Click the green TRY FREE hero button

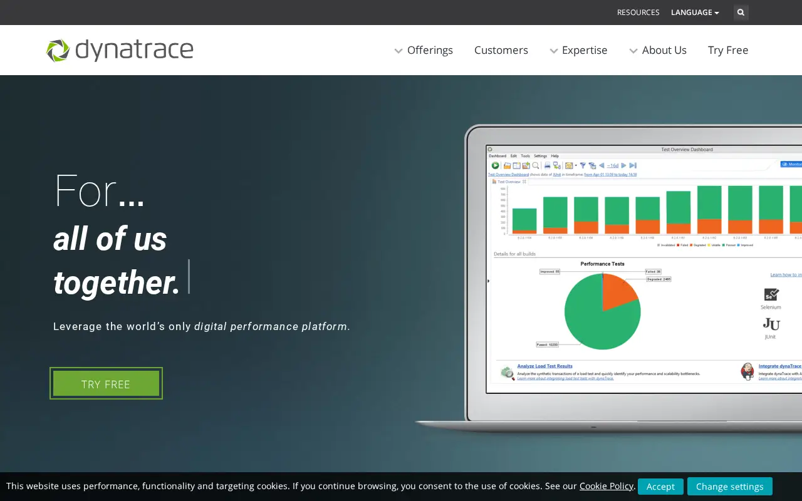pos(106,383)
